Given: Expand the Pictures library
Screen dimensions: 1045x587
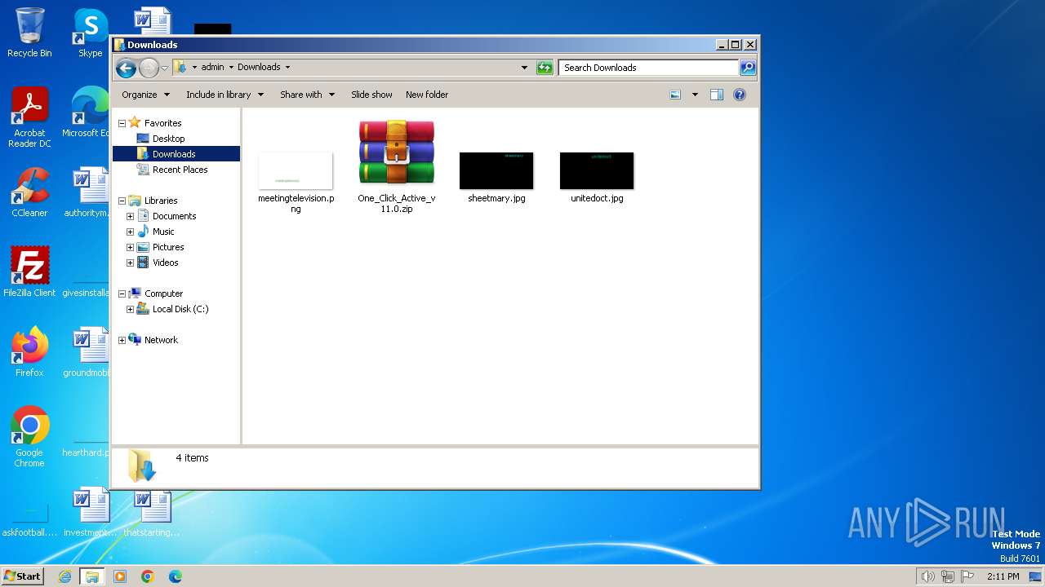Looking at the screenshot, I should click(x=130, y=247).
